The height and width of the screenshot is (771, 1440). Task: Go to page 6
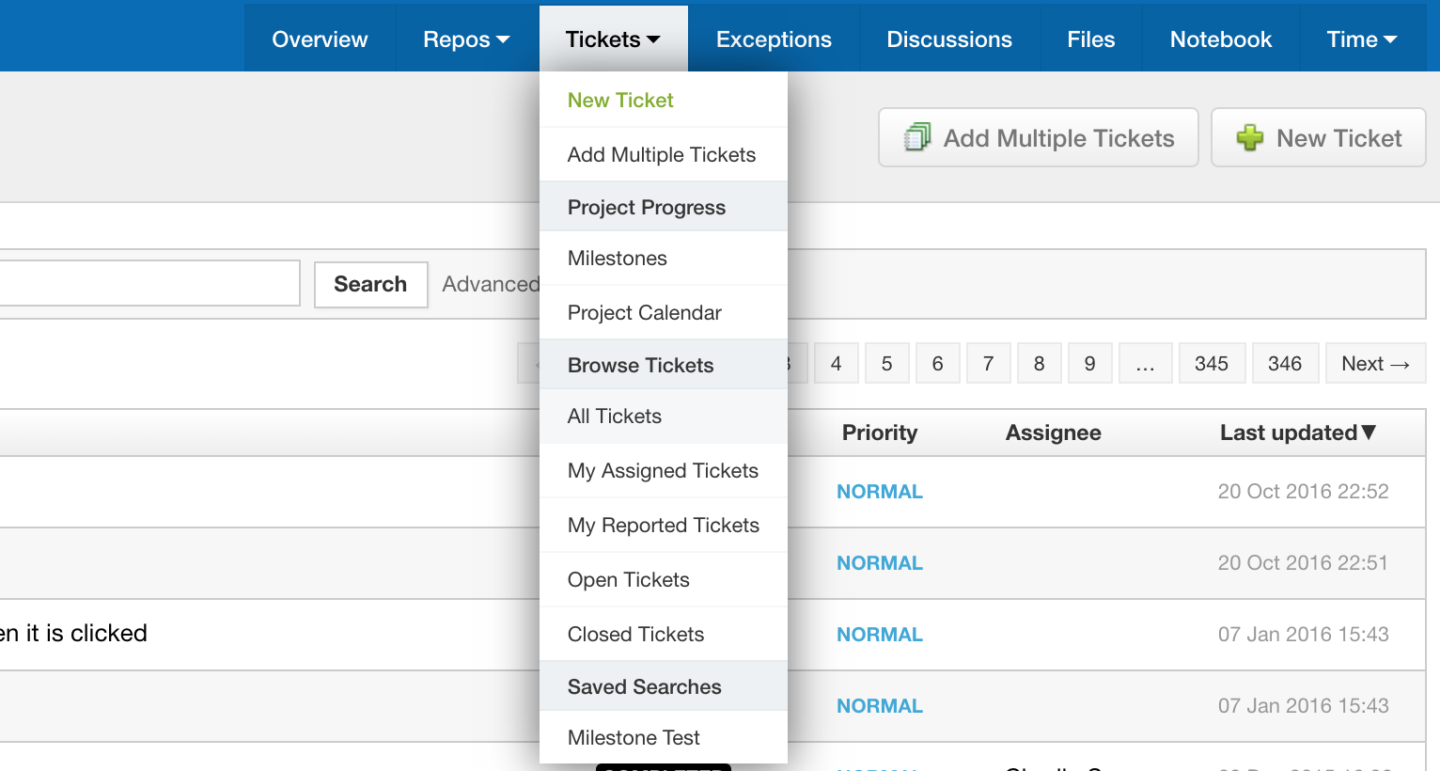937,363
